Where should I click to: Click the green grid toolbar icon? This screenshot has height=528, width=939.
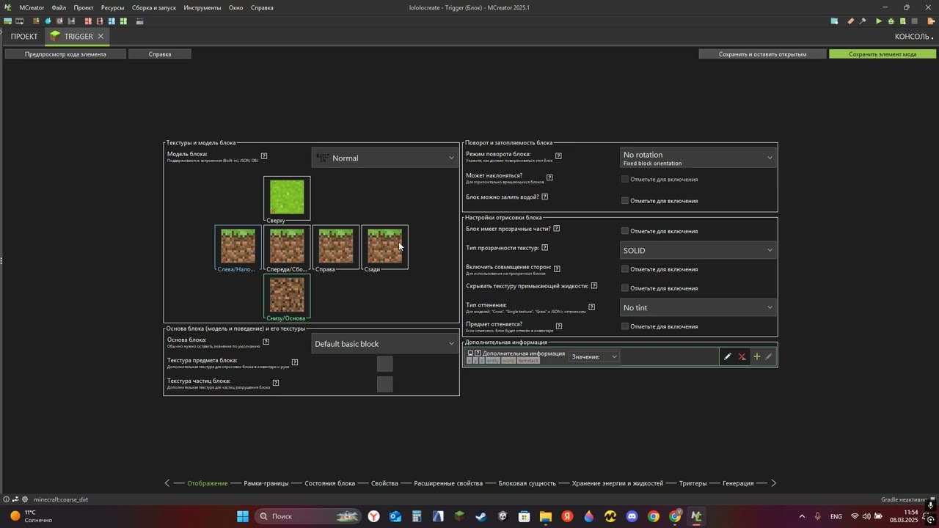pyautogui.click(x=123, y=21)
